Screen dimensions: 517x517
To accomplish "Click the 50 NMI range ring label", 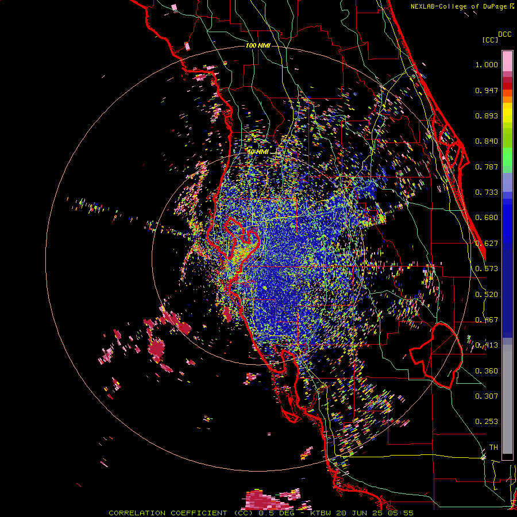I will (258, 152).
